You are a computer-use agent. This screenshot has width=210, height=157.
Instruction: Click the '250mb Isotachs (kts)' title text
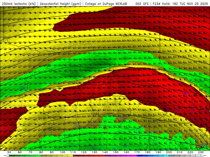tap(19, 4)
